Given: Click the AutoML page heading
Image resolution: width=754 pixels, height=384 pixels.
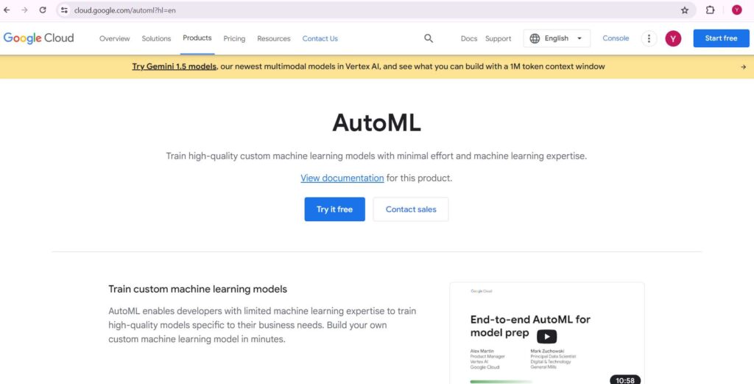Looking at the screenshot, I should point(376,122).
